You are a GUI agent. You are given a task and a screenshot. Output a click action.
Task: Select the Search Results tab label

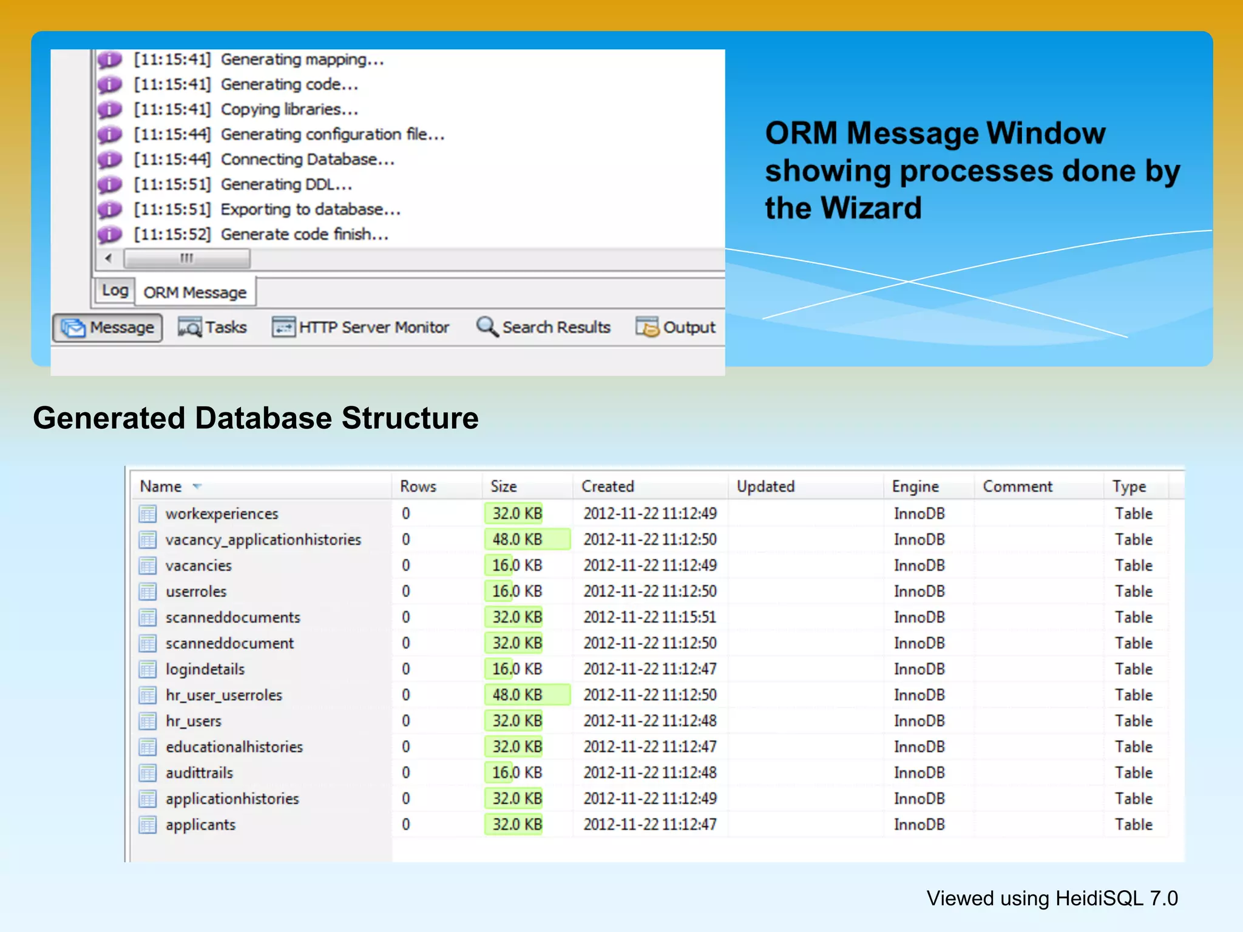(556, 328)
